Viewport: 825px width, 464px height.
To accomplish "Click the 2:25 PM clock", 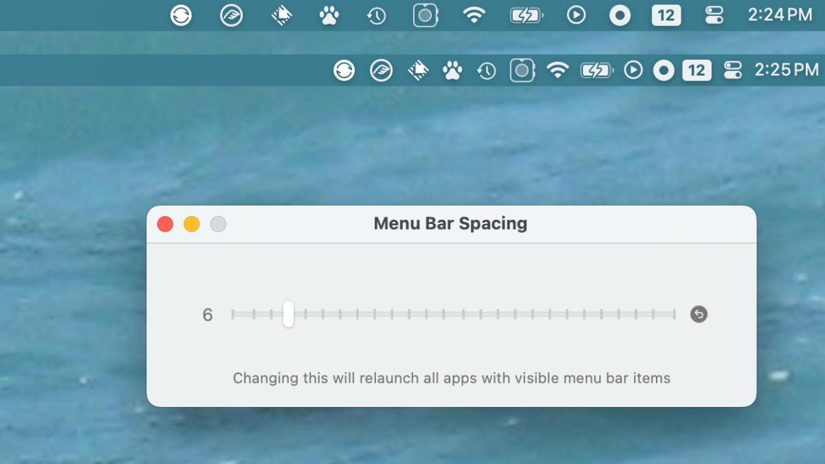I will click(x=786, y=69).
